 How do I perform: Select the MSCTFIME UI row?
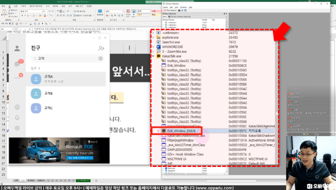tap(213, 159)
